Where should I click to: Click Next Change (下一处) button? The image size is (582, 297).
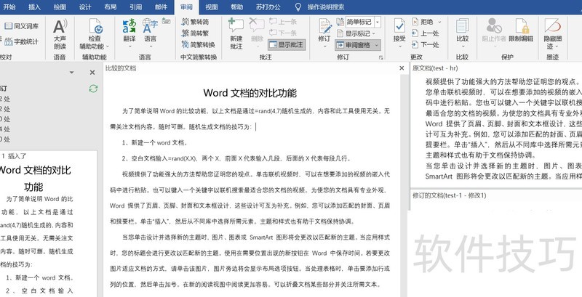pos(430,44)
